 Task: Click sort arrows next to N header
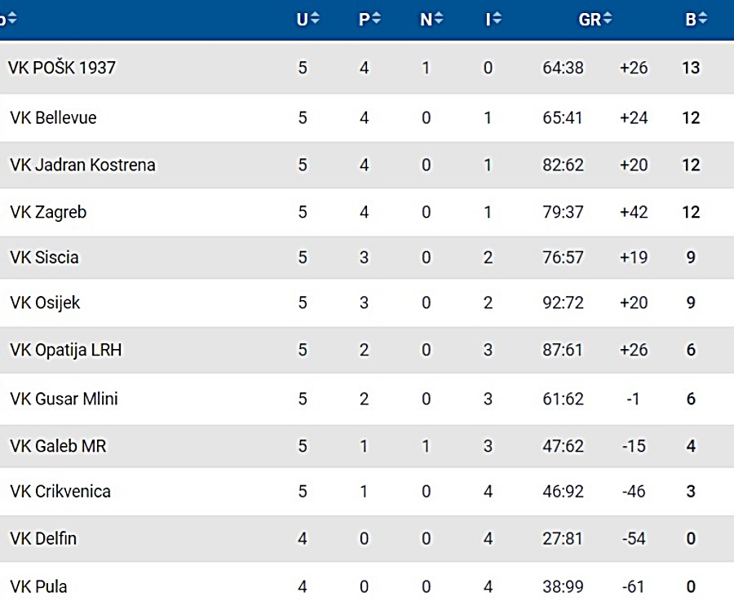point(438,20)
